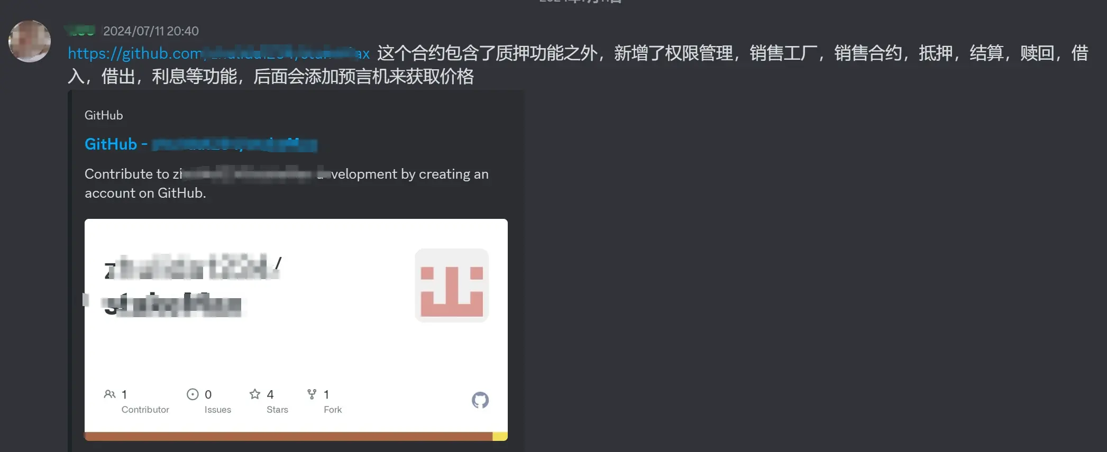
Task: Click the Fork branch icon
Action: coord(312,394)
